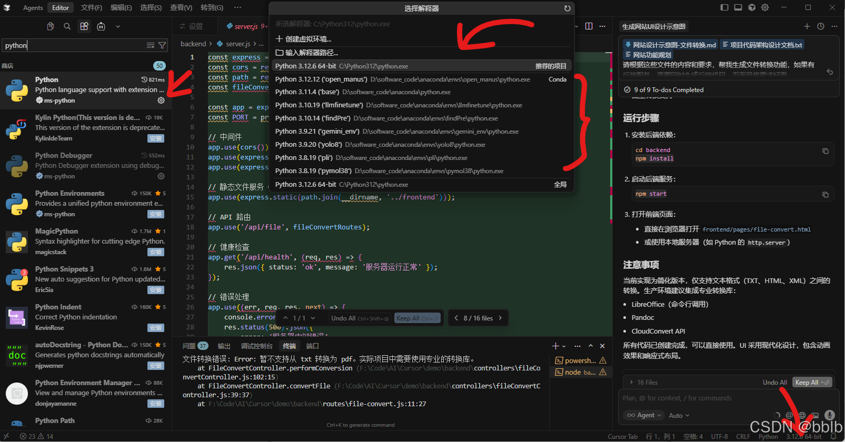Switch to the 问题 panel tab
The image size is (845, 442).
tap(195, 346)
